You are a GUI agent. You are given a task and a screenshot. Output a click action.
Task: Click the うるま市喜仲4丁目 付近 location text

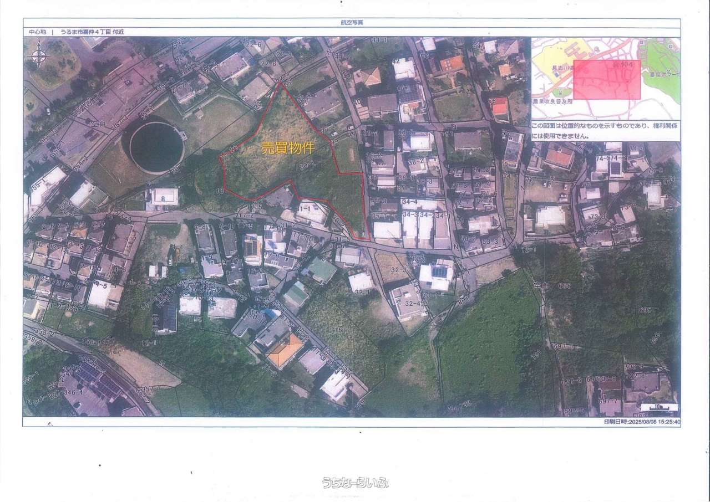(x=92, y=32)
